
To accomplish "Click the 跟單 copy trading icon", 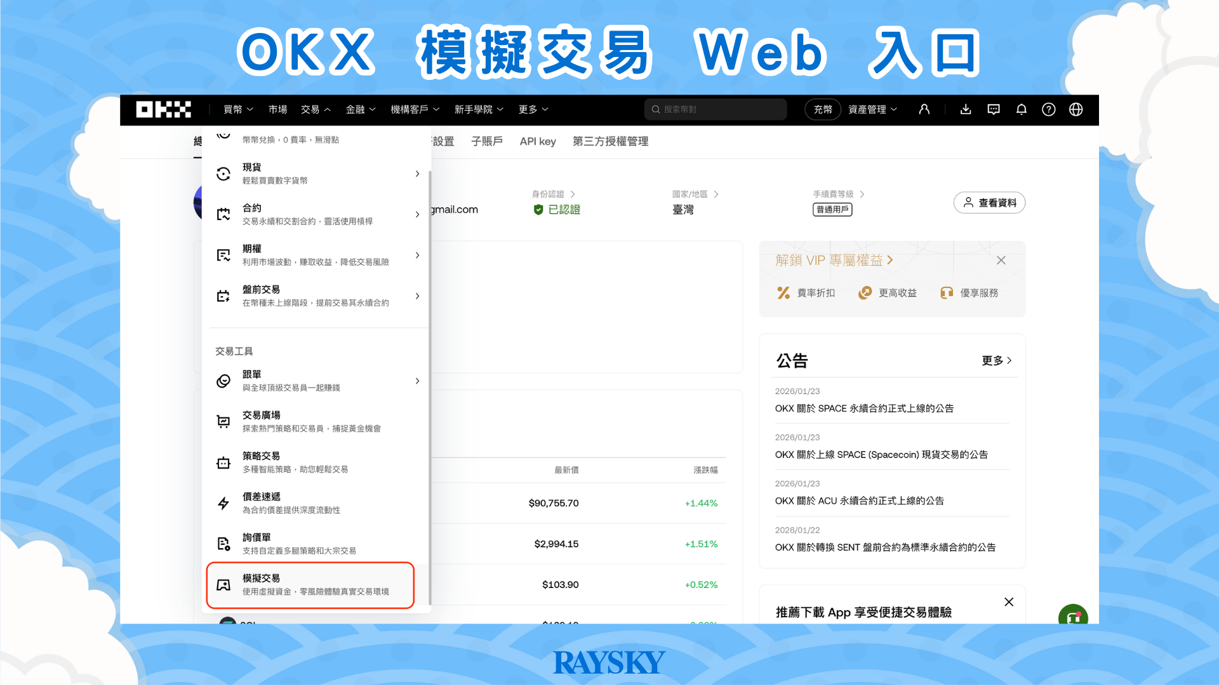I will click(x=223, y=381).
